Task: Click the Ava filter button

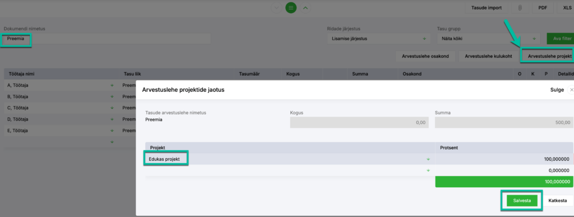Action: coord(560,39)
